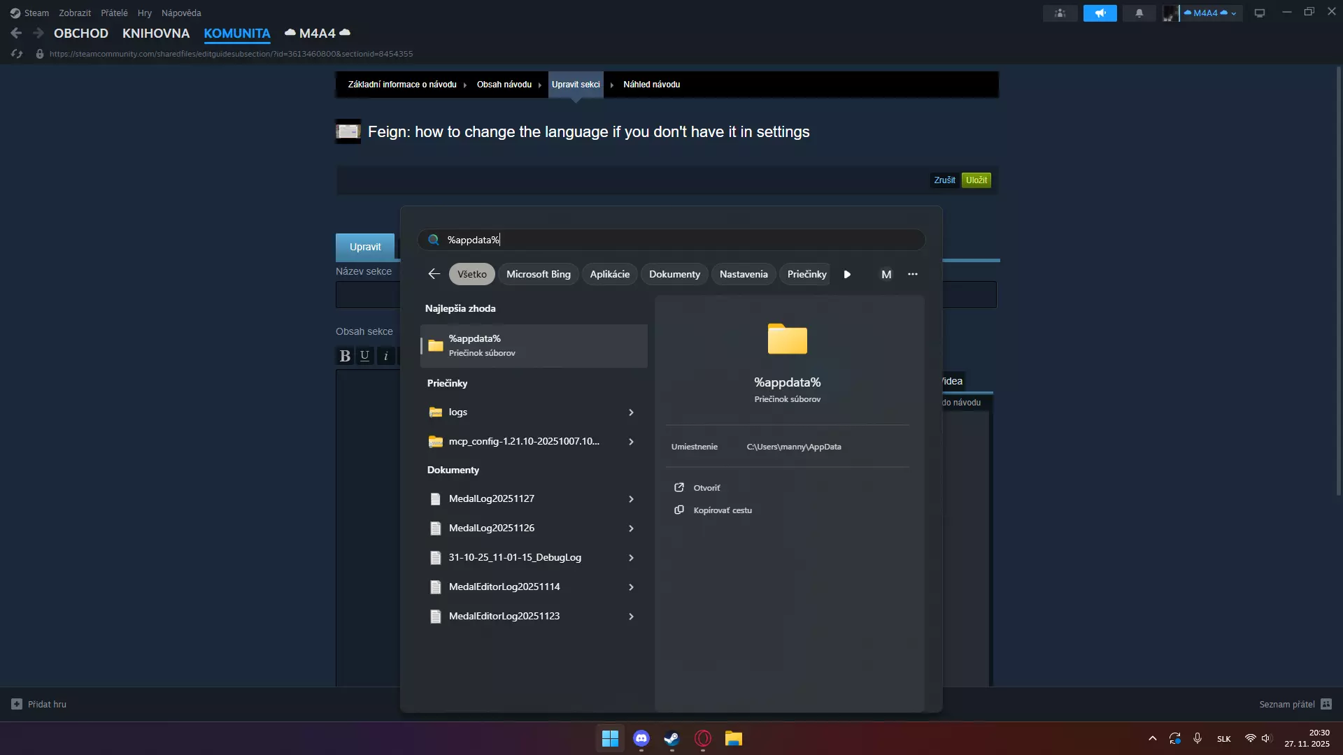The image size is (1343, 755).
Task: Open the search options three-dot menu
Action: [912, 274]
